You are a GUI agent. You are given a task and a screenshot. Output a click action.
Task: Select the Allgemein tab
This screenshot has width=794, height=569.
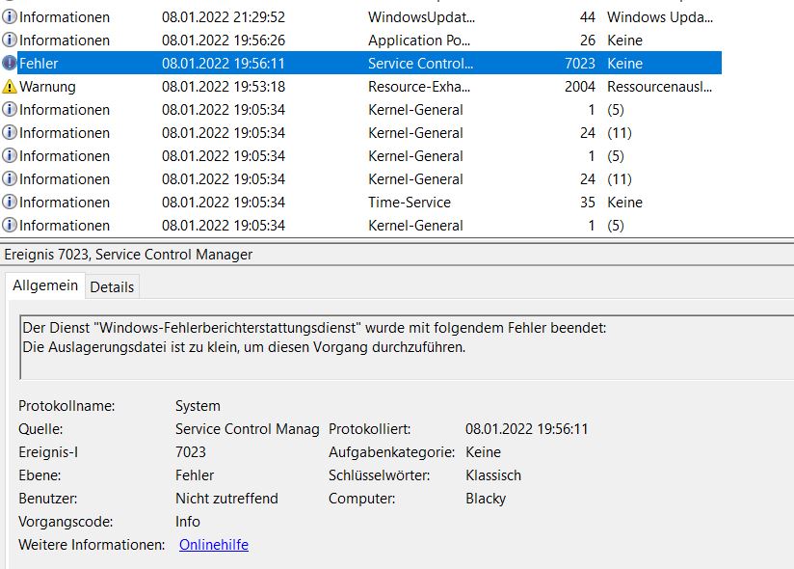pos(44,286)
